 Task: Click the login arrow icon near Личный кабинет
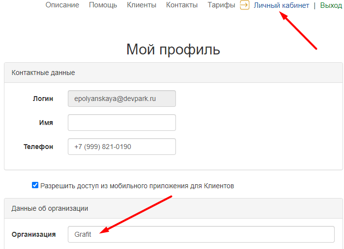tap(245, 5)
